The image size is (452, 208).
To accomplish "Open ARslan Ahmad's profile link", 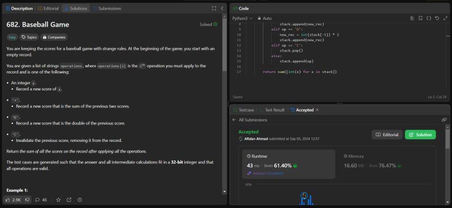I will coord(256,139).
